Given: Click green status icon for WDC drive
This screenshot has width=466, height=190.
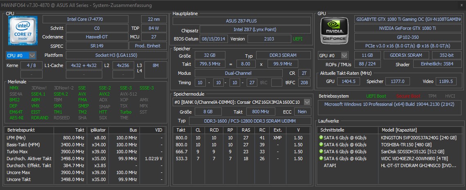Looking at the screenshot, I should (x=321, y=158).
